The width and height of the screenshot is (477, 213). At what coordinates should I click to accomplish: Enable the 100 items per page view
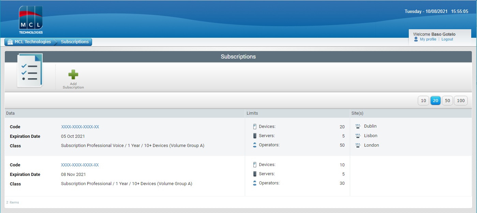[461, 100]
